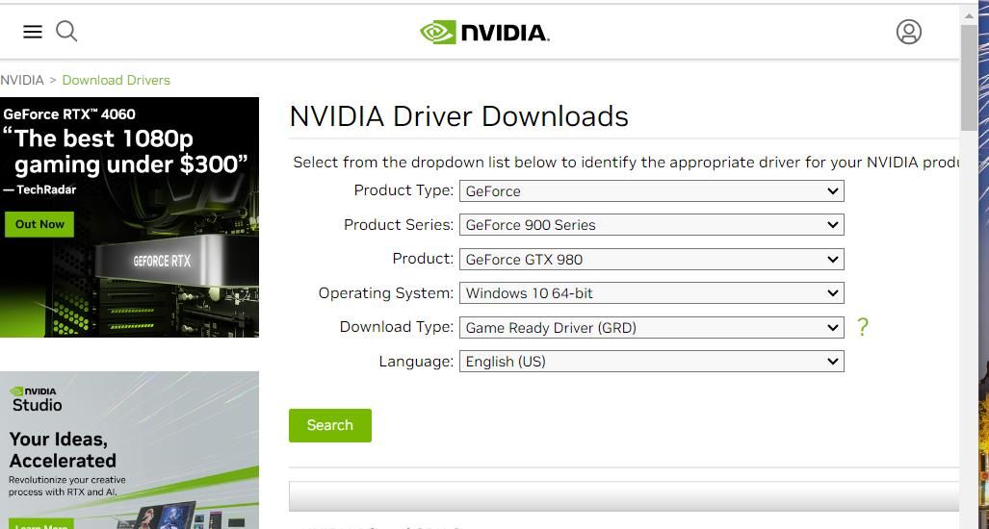989x529 pixels.
Task: Open the Language dropdown
Action: tap(652, 361)
